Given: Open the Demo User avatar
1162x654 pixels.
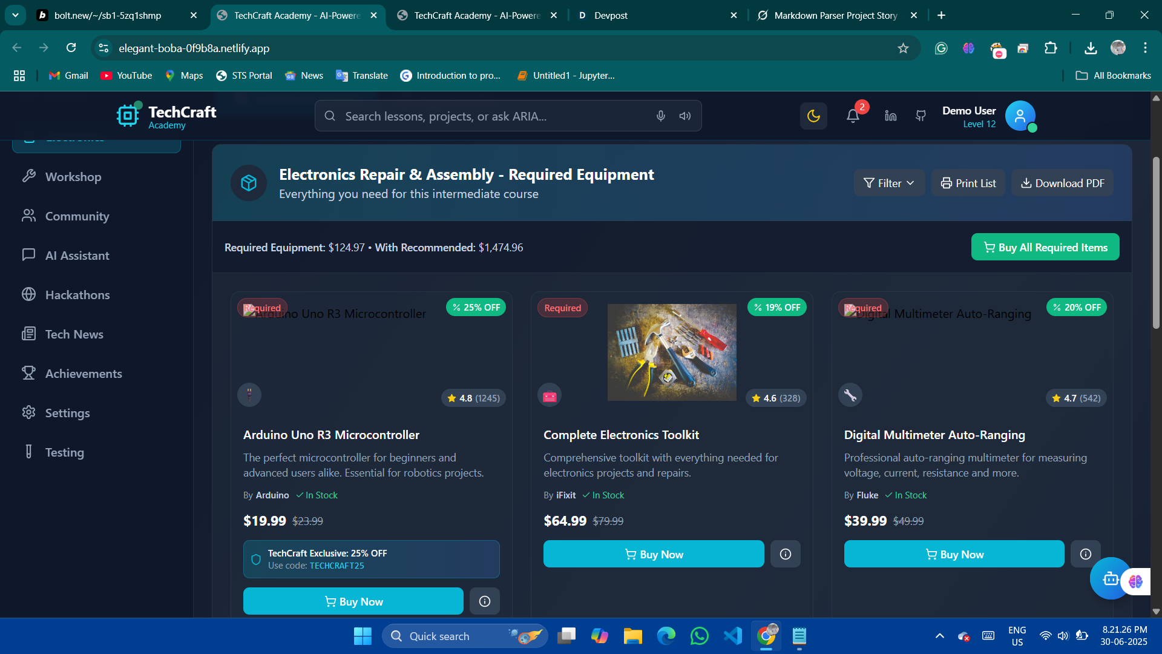Looking at the screenshot, I should (1020, 116).
